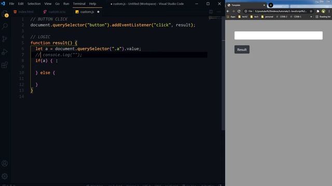
Task: Open the Extensions view in activity bar
Action: pos(5,65)
